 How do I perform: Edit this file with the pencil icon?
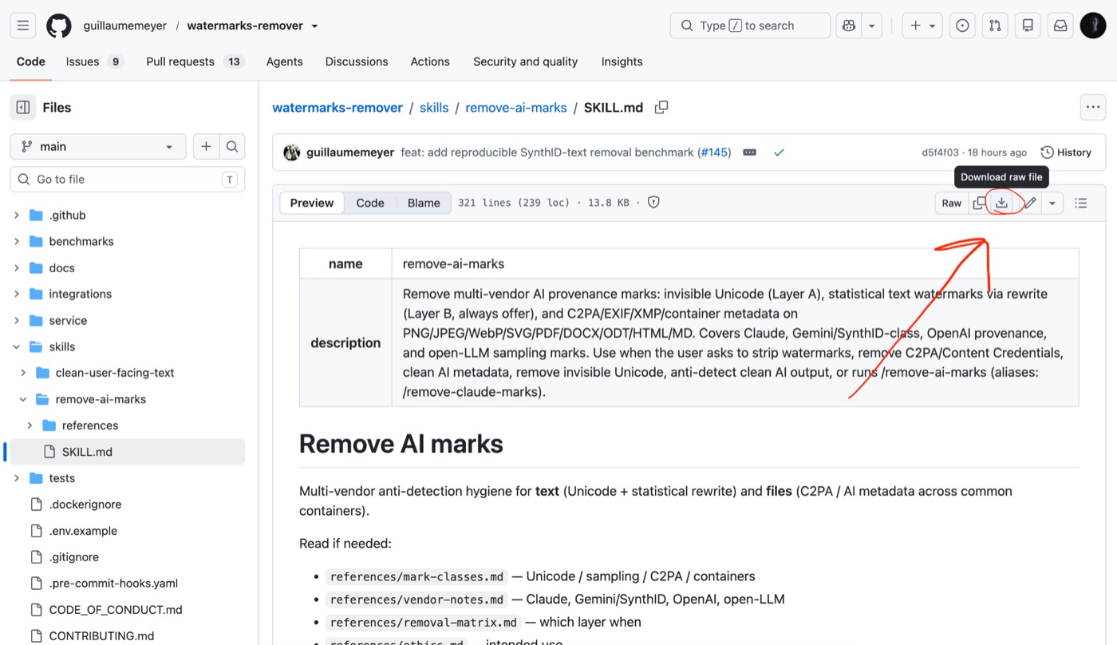click(1030, 203)
